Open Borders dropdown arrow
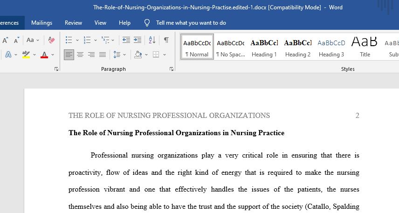399x213 pixels. point(165,55)
